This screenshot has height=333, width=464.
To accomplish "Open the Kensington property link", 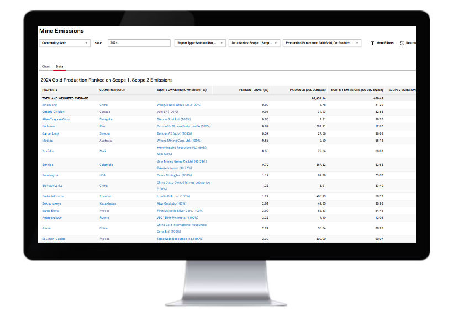I will point(50,175).
